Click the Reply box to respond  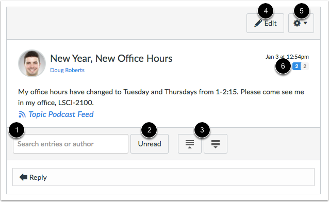pyautogui.click(x=163, y=177)
